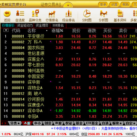Image resolution: width=137 pixels, height=137 pixels.
Task: Select the 零七股份 stock row
Action: point(68,65)
